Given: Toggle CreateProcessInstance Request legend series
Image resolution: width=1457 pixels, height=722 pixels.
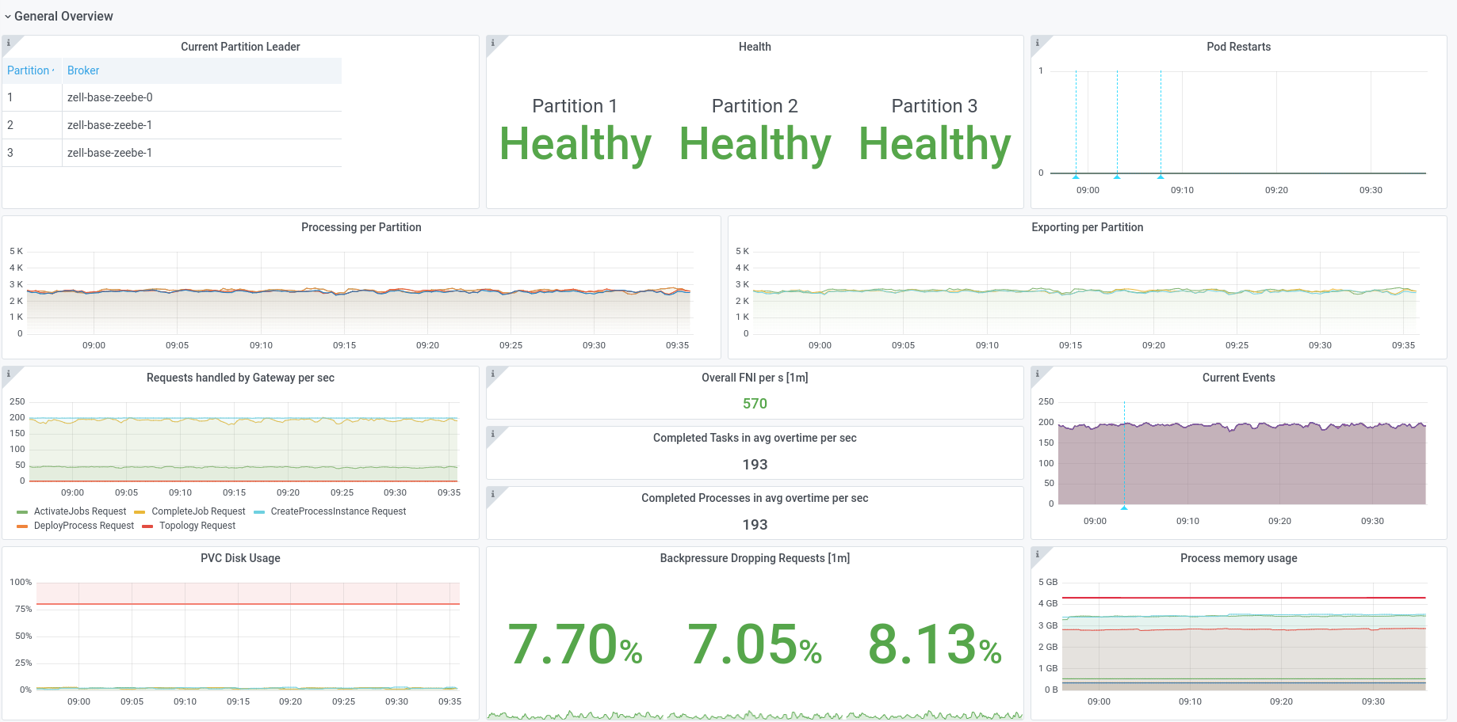Looking at the screenshot, I should click(x=338, y=511).
